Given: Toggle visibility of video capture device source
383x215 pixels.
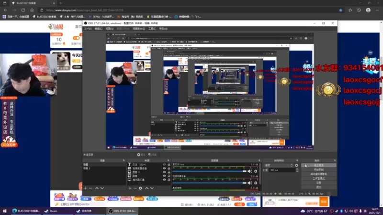Looking at the screenshot, I should coord(164,168).
